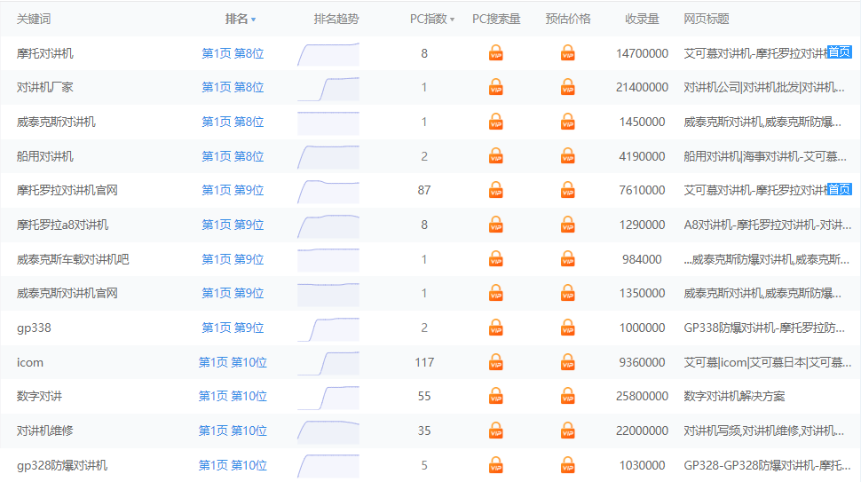Click PC搜索量 VIP lock for 船用对讲机 row
This screenshot has width=861, height=482.
tap(496, 156)
